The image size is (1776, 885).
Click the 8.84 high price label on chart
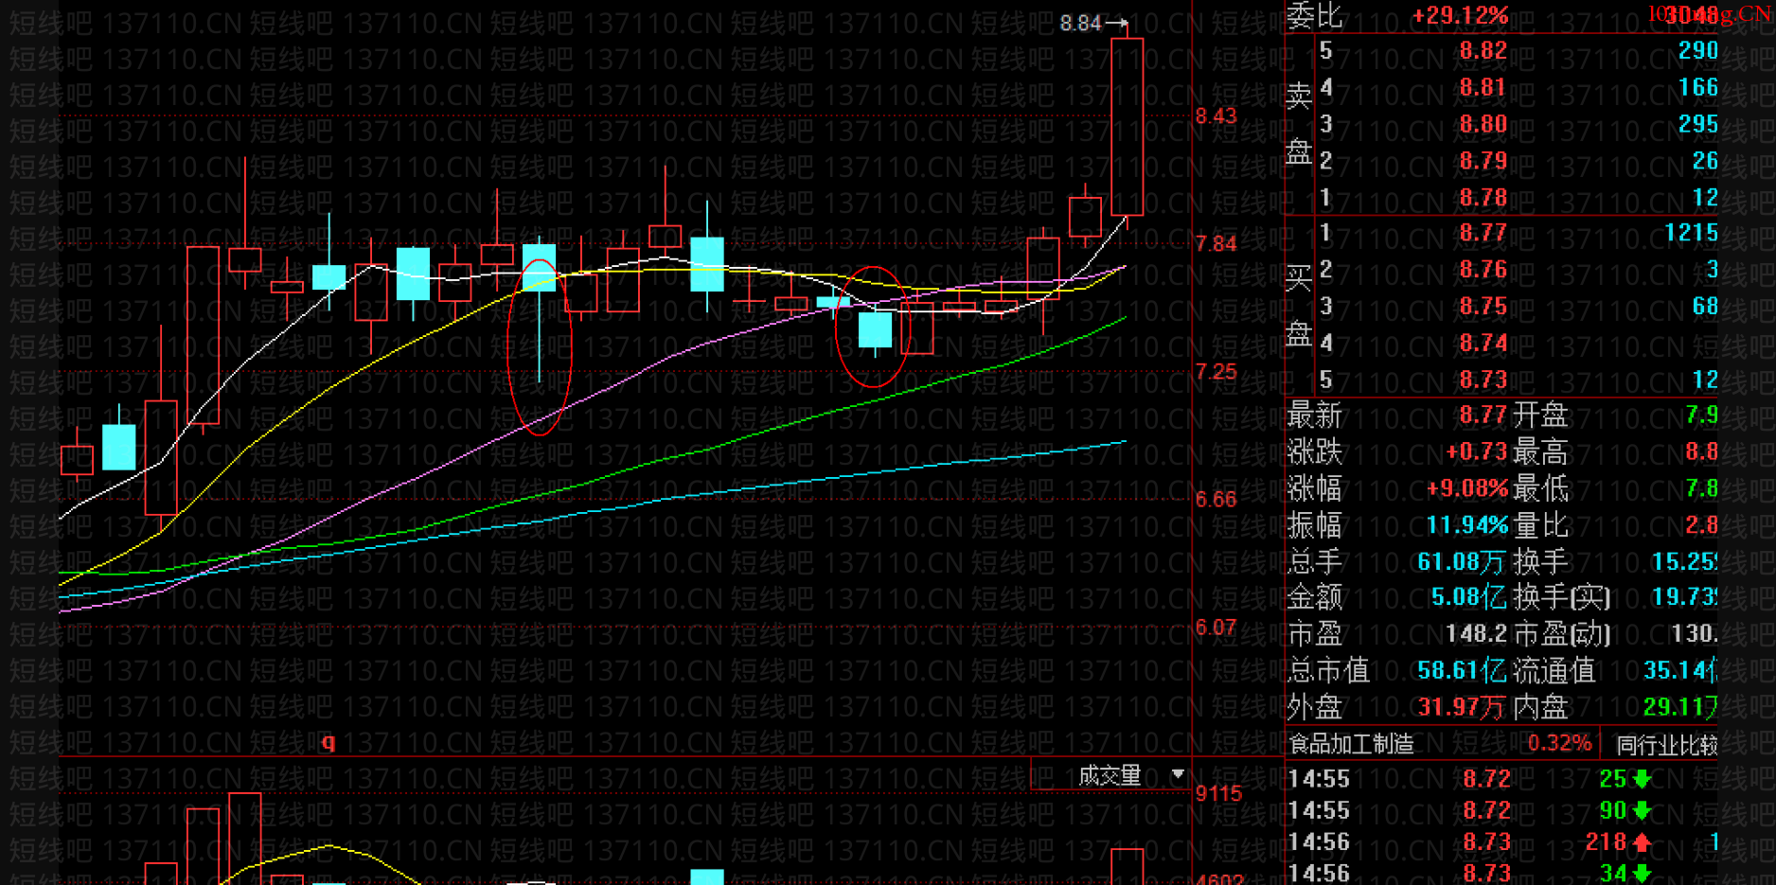(x=1080, y=23)
